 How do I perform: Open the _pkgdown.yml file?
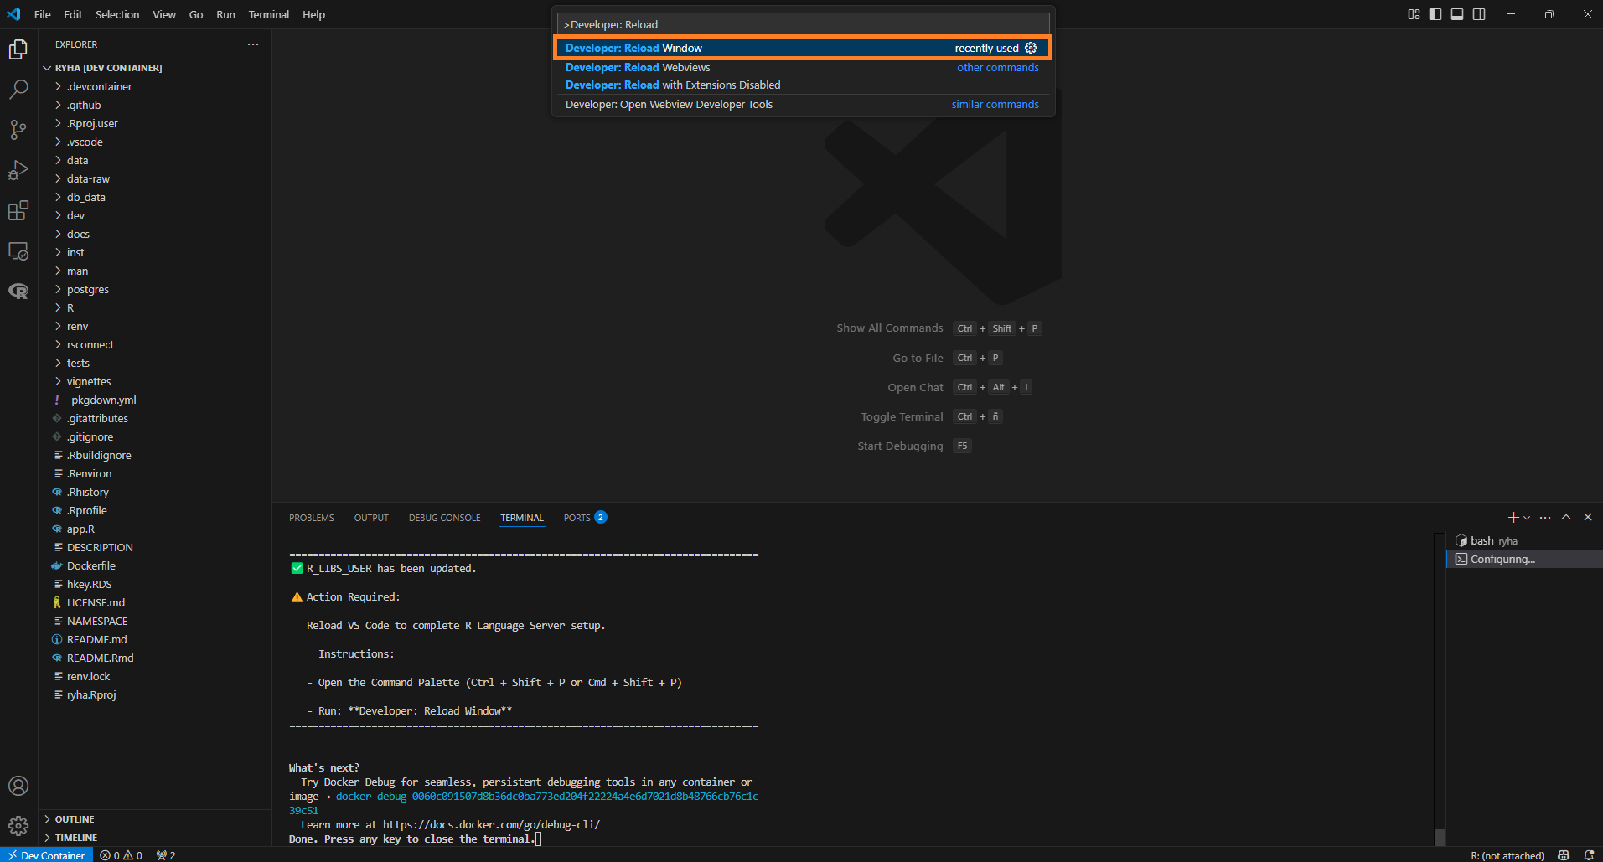tap(155, 400)
